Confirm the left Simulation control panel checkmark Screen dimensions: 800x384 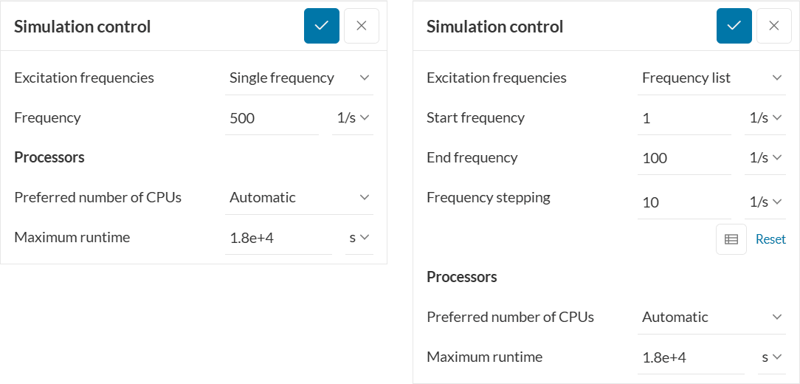click(x=322, y=26)
